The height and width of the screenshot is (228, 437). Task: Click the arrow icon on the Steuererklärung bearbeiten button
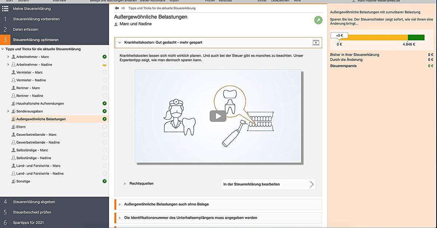tap(311, 184)
